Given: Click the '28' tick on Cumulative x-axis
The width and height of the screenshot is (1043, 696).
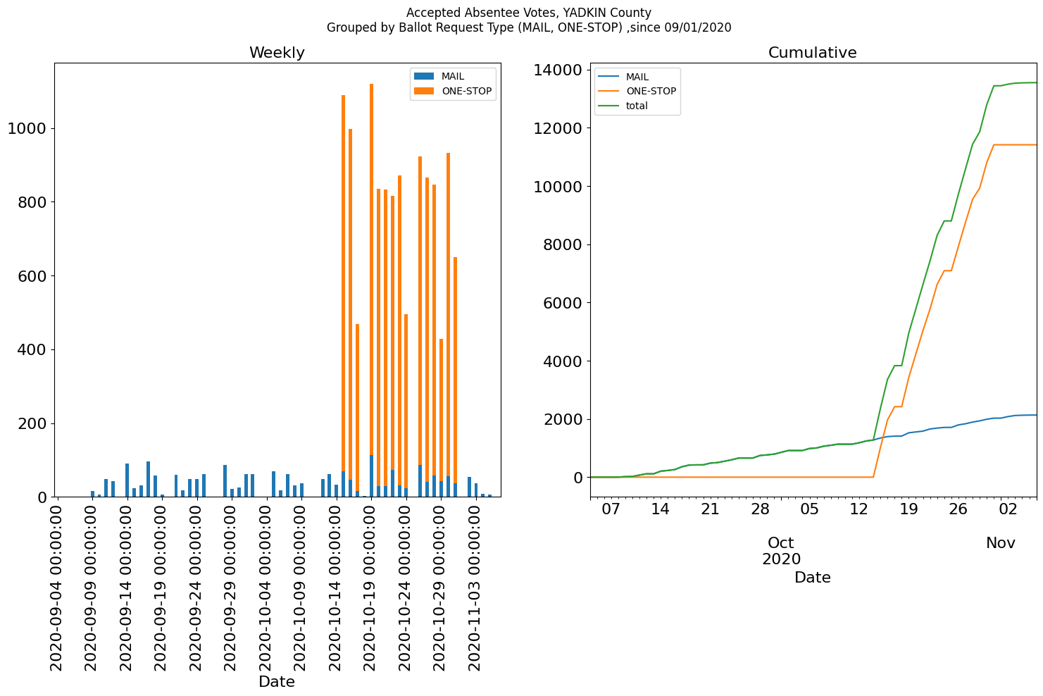Looking at the screenshot, I should tap(760, 509).
